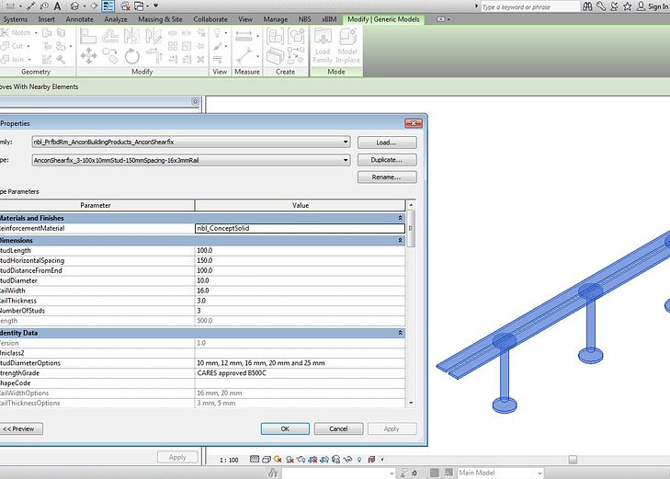Click the Visual Style icon in view control bar
The image size is (670, 479).
click(x=267, y=459)
